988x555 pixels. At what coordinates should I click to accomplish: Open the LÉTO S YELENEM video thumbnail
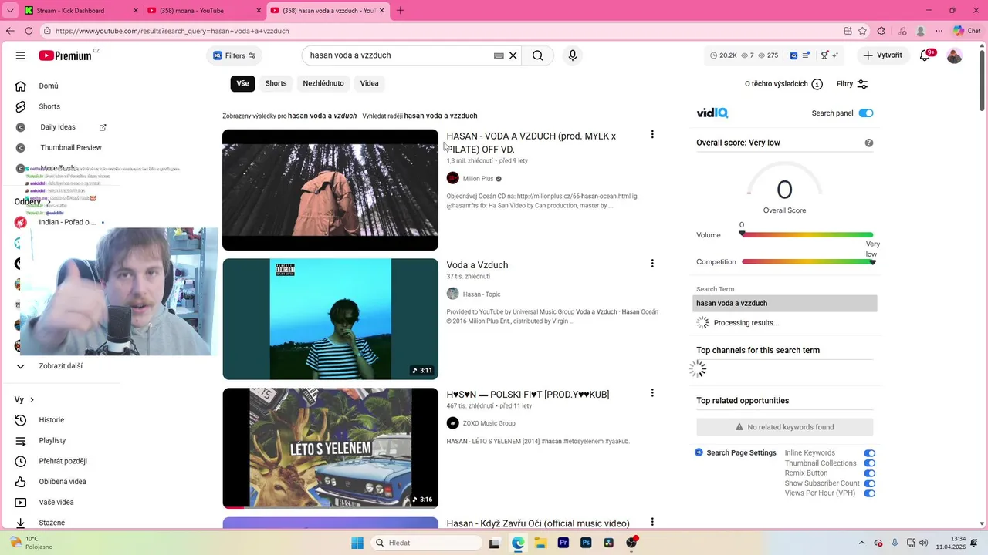330,448
